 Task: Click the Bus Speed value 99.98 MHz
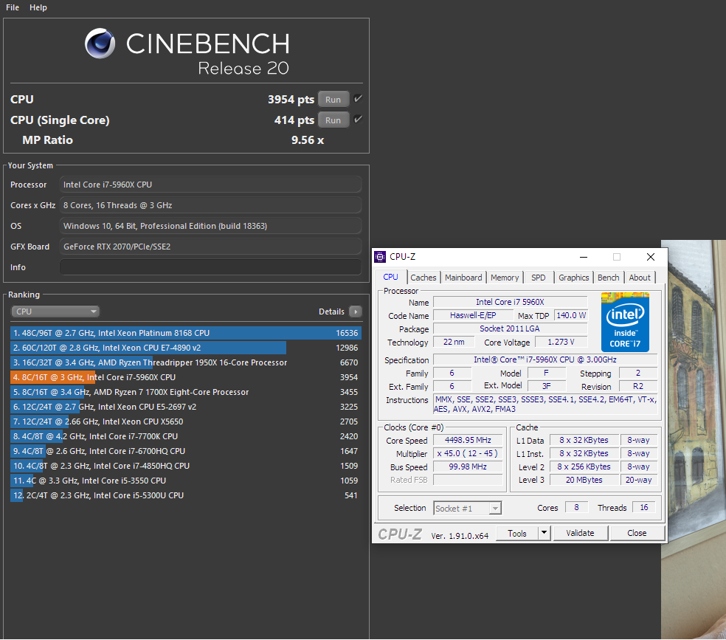[x=468, y=467]
